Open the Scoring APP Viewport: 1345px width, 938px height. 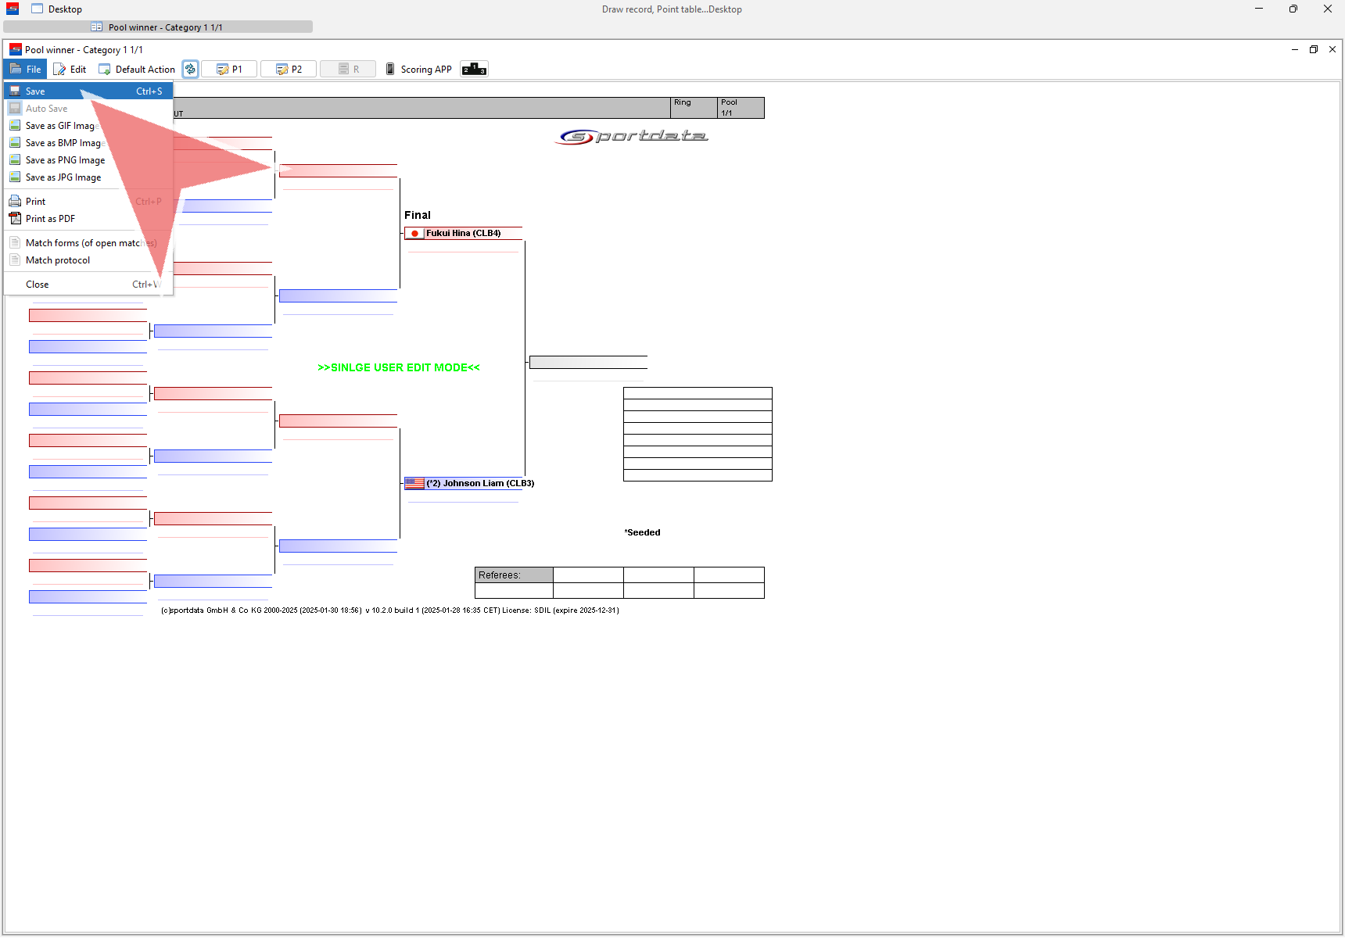(418, 70)
